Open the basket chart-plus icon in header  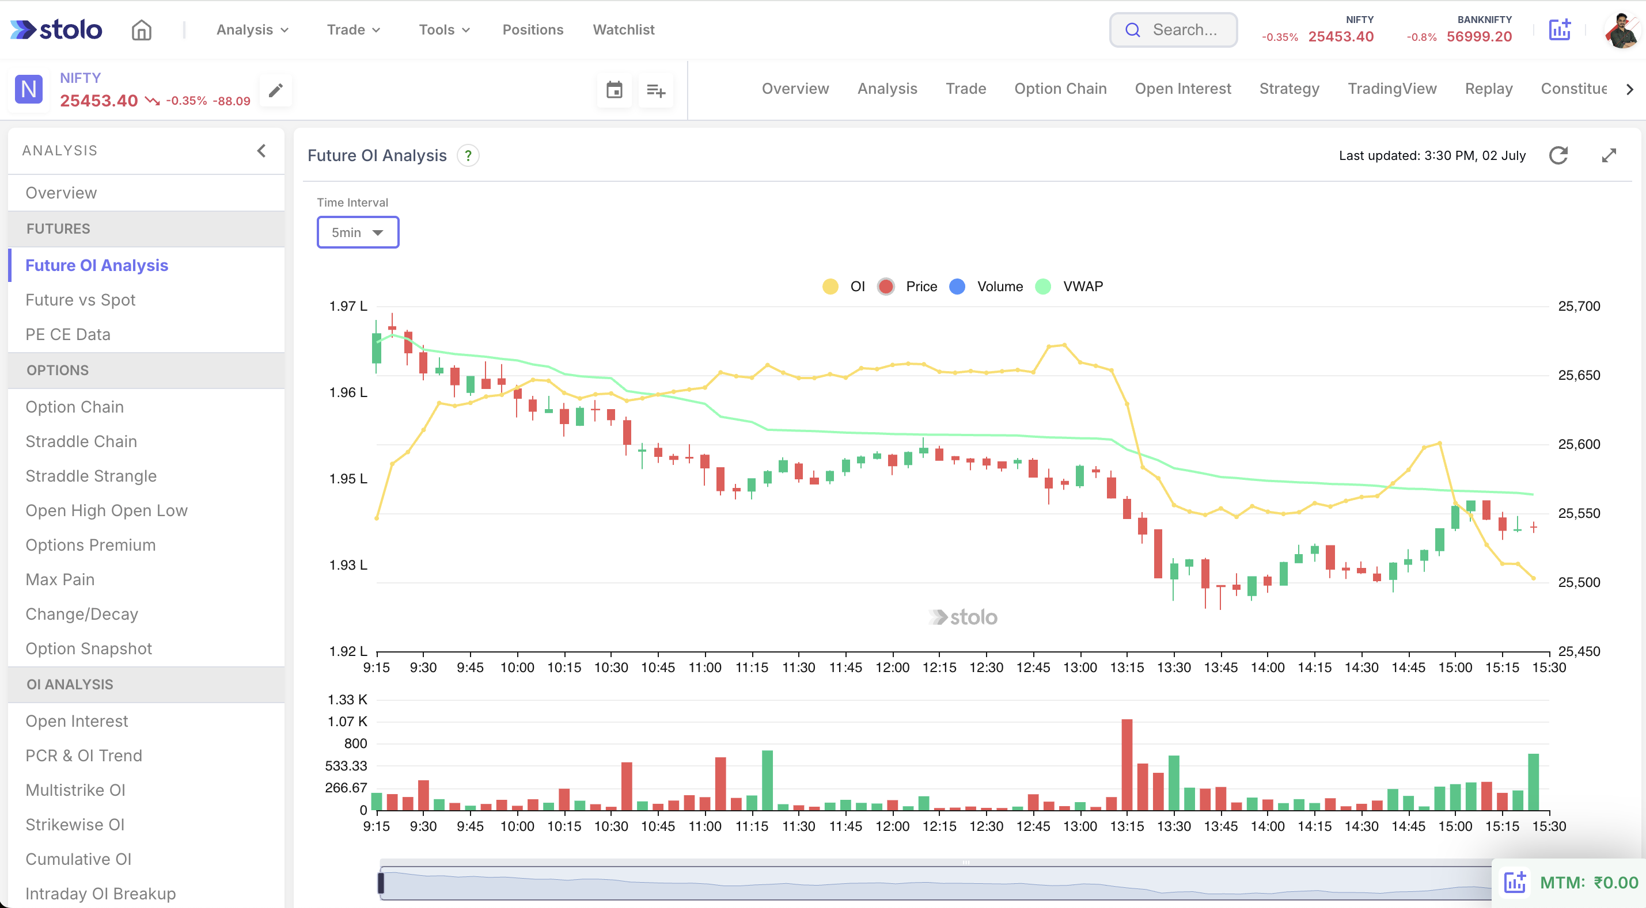pyautogui.click(x=1560, y=29)
